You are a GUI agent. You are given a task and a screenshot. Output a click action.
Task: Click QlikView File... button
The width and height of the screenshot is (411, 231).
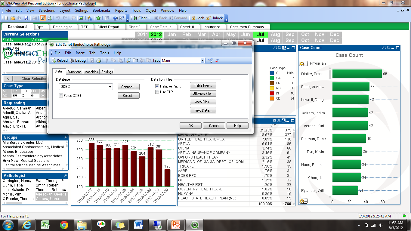tap(203, 94)
